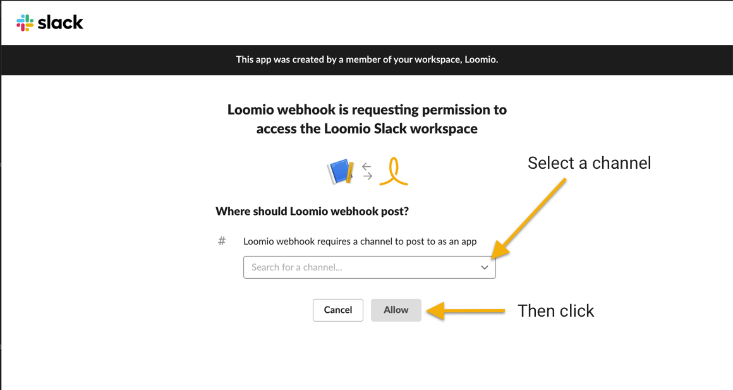Screen dimensions: 733x390
Task: Cancel the permission request
Action: coord(338,310)
